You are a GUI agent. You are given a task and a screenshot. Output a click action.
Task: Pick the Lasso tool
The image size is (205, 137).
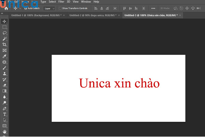(4, 33)
